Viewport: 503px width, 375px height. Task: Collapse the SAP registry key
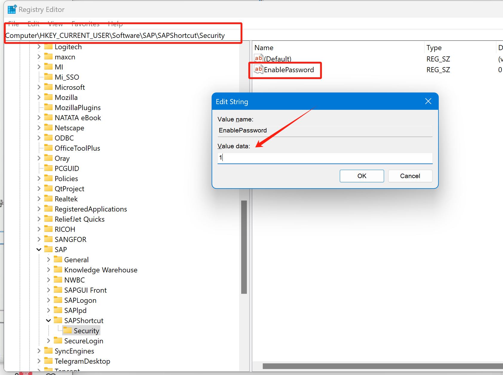point(39,249)
